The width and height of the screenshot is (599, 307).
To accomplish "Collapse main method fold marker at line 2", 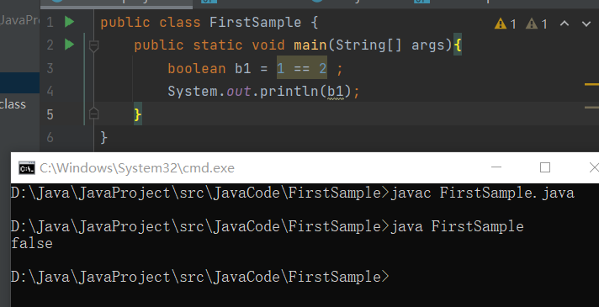I will coord(93,45).
